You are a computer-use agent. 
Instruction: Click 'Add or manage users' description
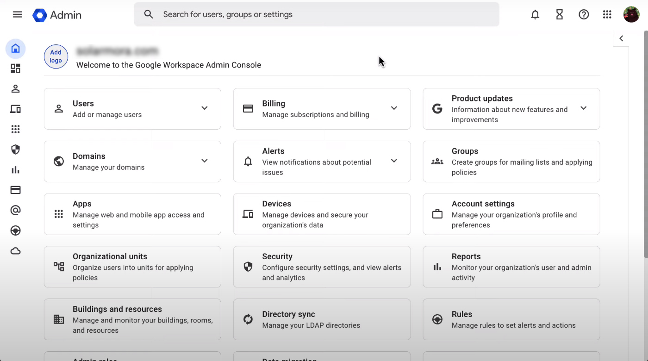pos(107,115)
